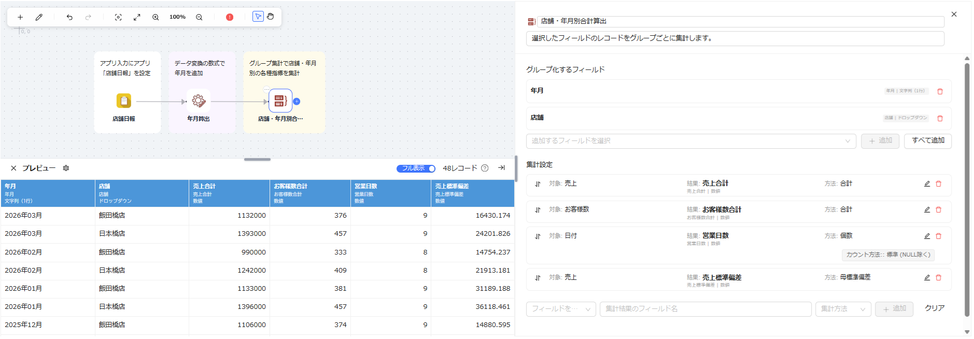
Task: Click the クリア link
Action: tap(935, 308)
